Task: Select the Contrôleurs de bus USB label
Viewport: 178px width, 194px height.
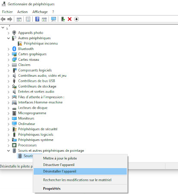Action: [x=37, y=81]
